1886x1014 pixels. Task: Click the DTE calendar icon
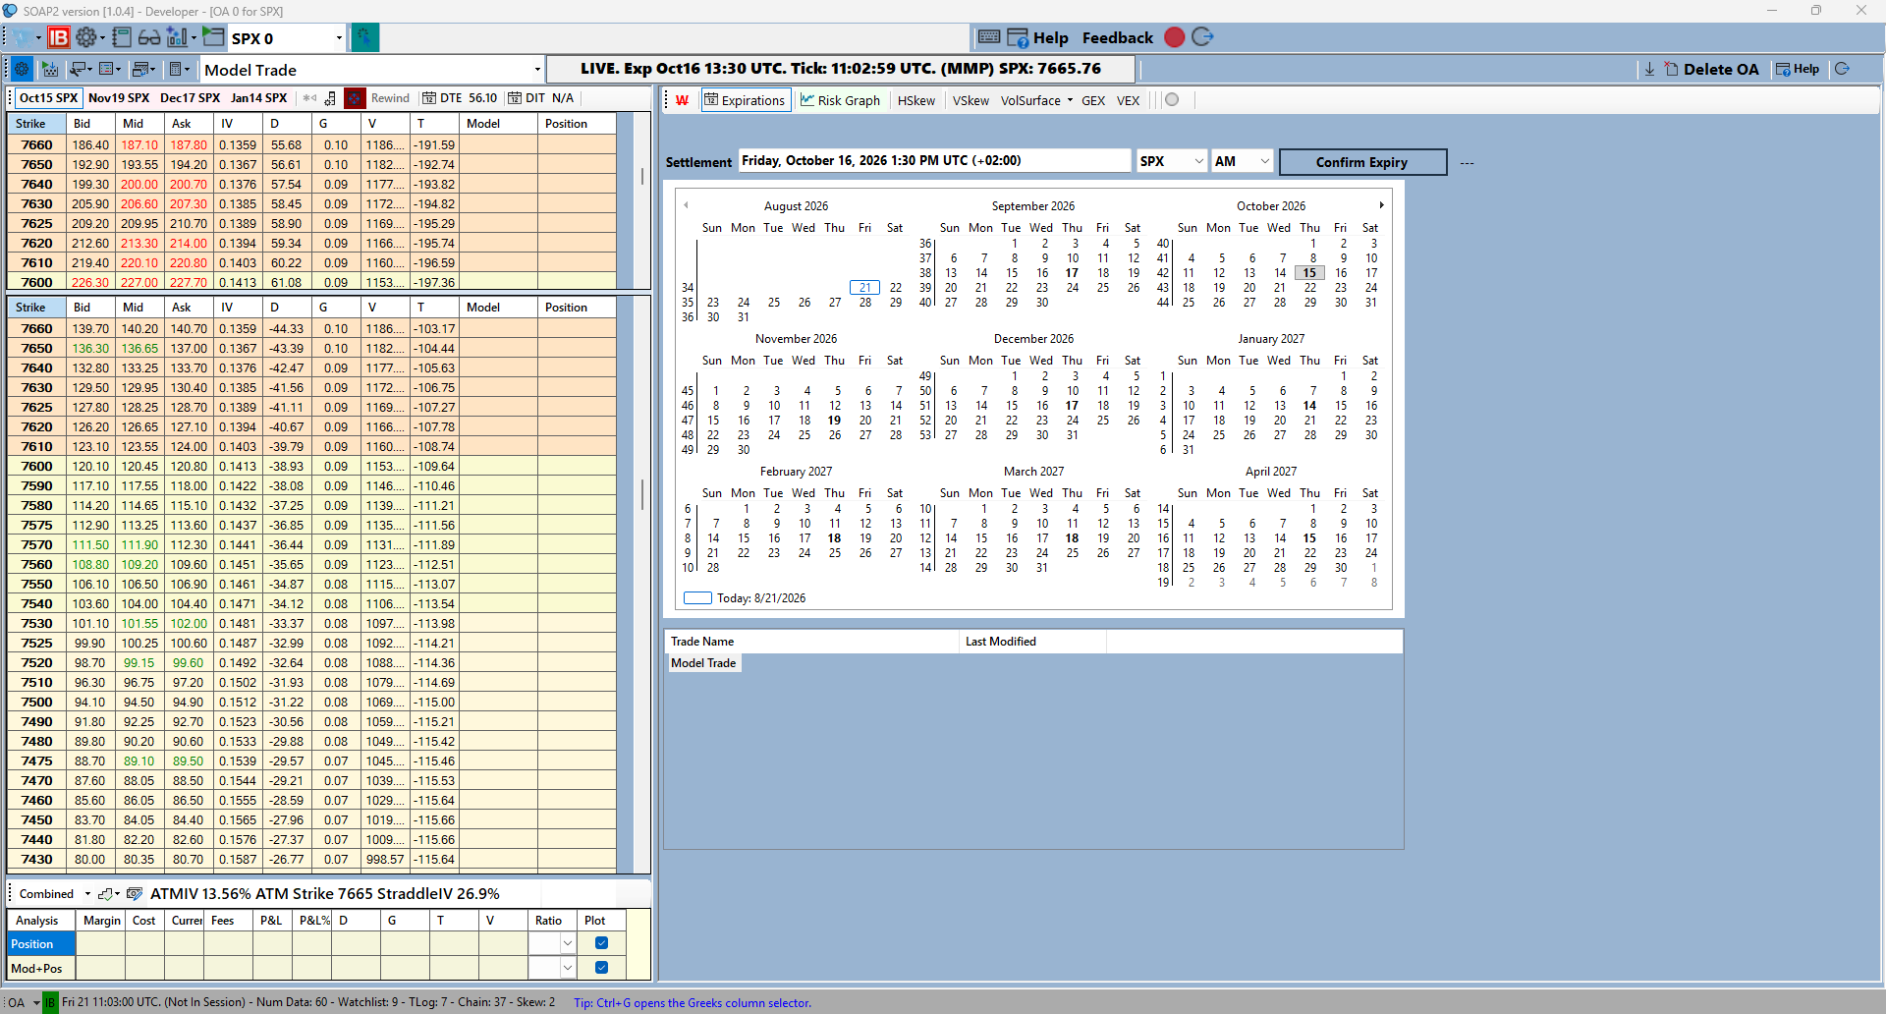pyautogui.click(x=429, y=98)
